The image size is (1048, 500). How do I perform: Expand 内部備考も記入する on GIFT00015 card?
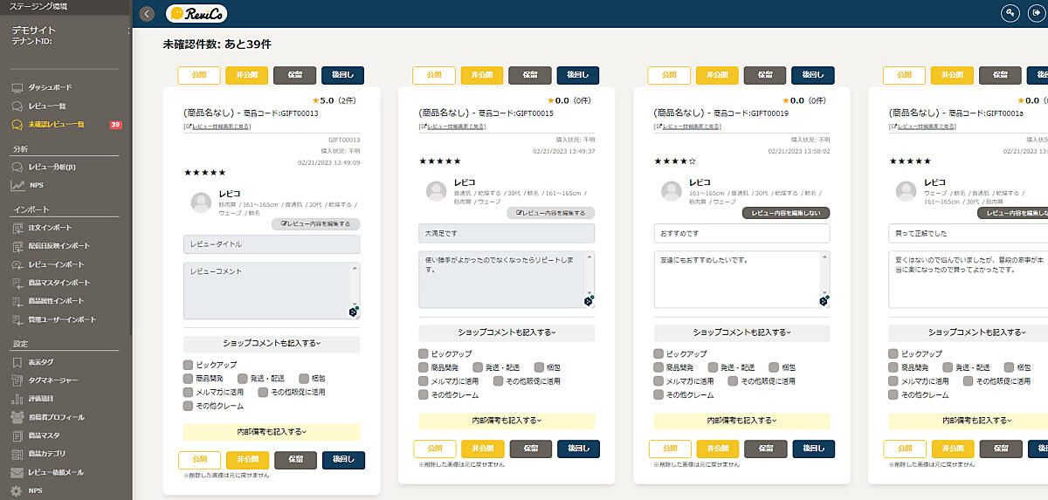[507, 421]
